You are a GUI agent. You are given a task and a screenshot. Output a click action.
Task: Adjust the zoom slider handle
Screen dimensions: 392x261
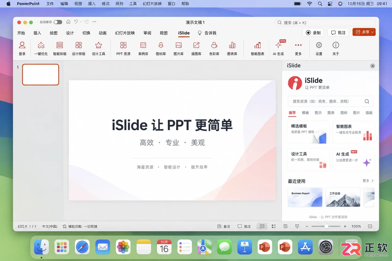326,226
